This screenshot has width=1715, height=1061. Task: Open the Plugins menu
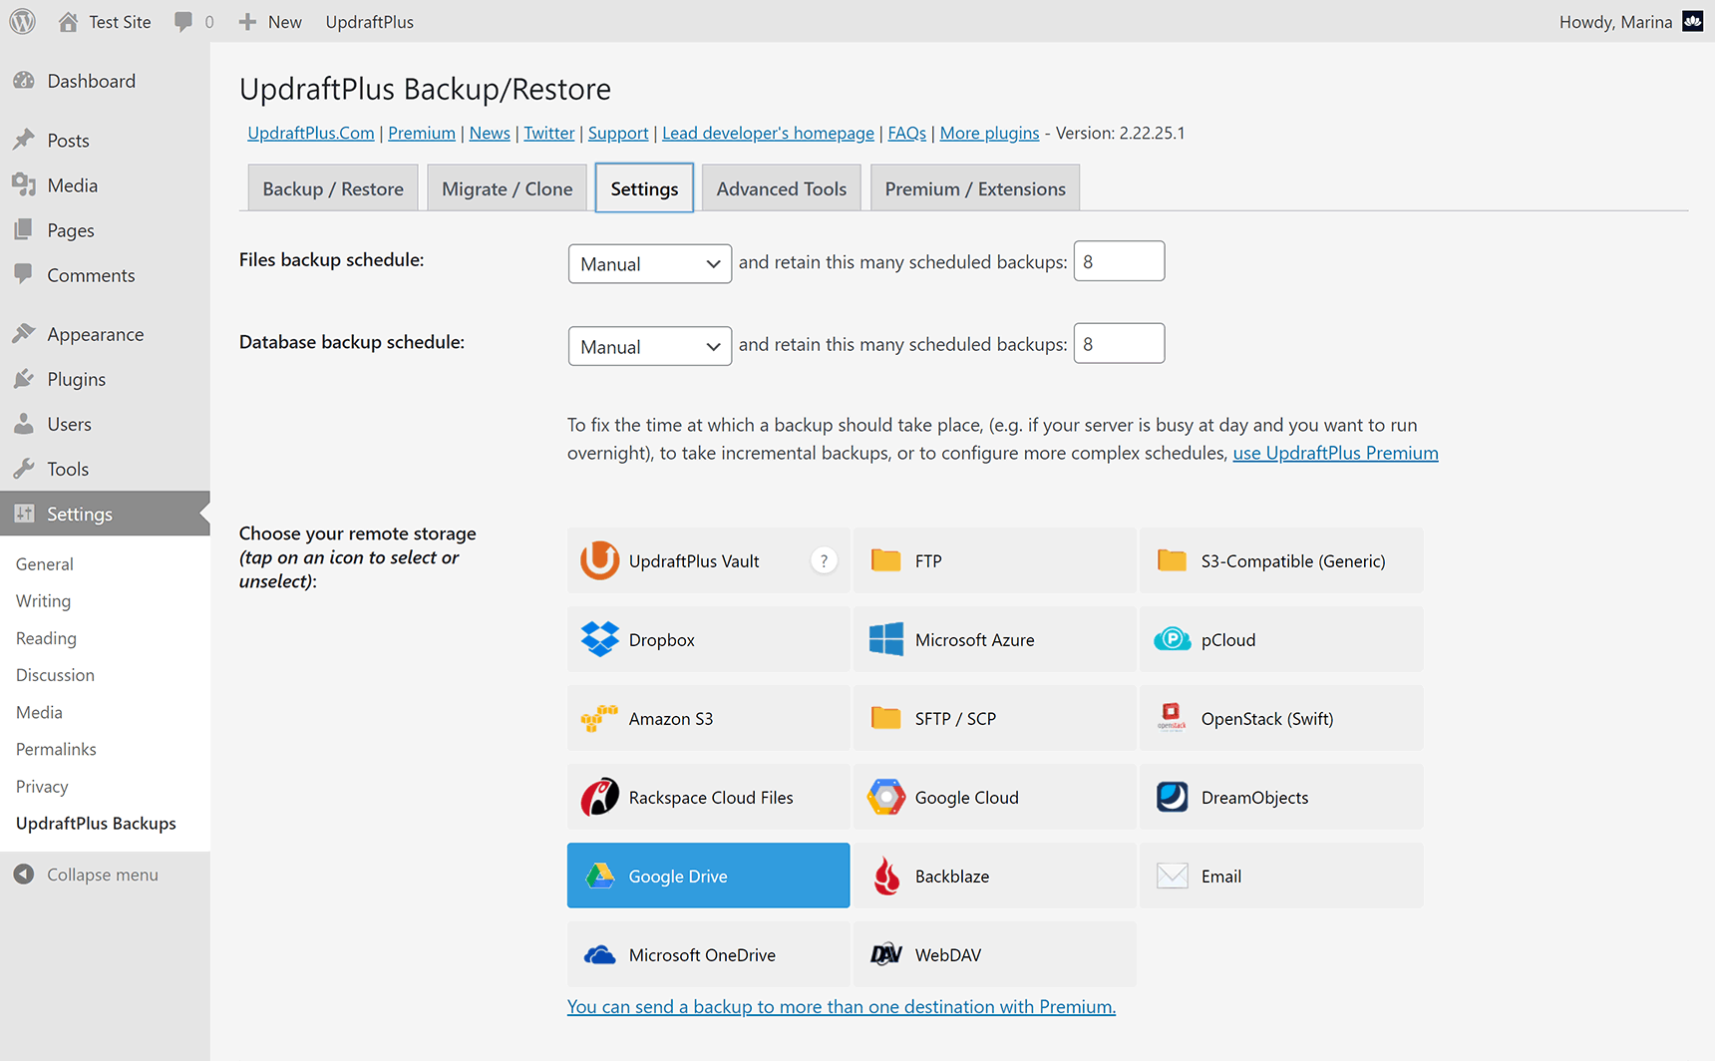point(105,379)
